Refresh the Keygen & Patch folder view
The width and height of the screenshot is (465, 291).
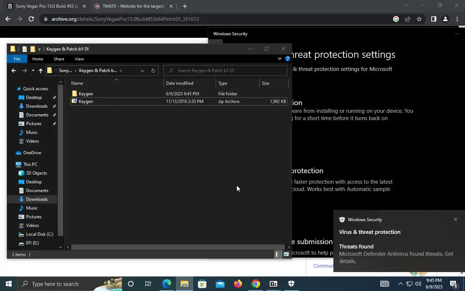153,71
